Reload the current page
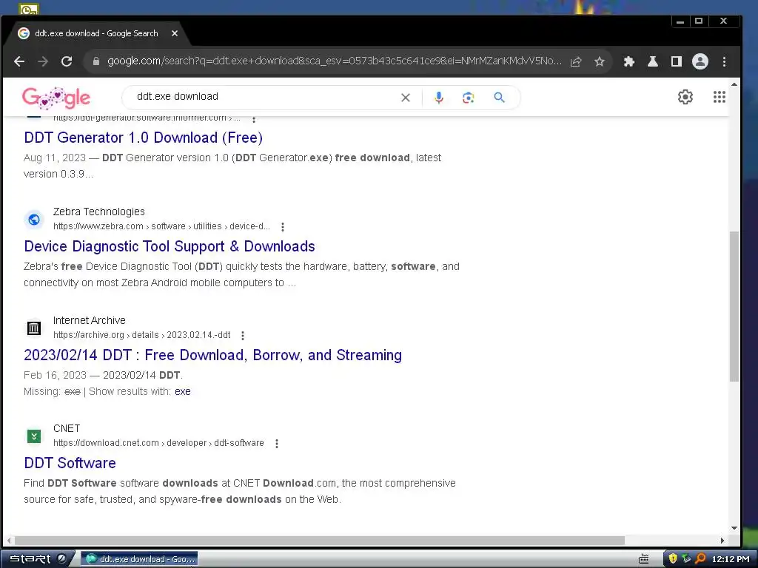The height and width of the screenshot is (568, 758). point(67,61)
